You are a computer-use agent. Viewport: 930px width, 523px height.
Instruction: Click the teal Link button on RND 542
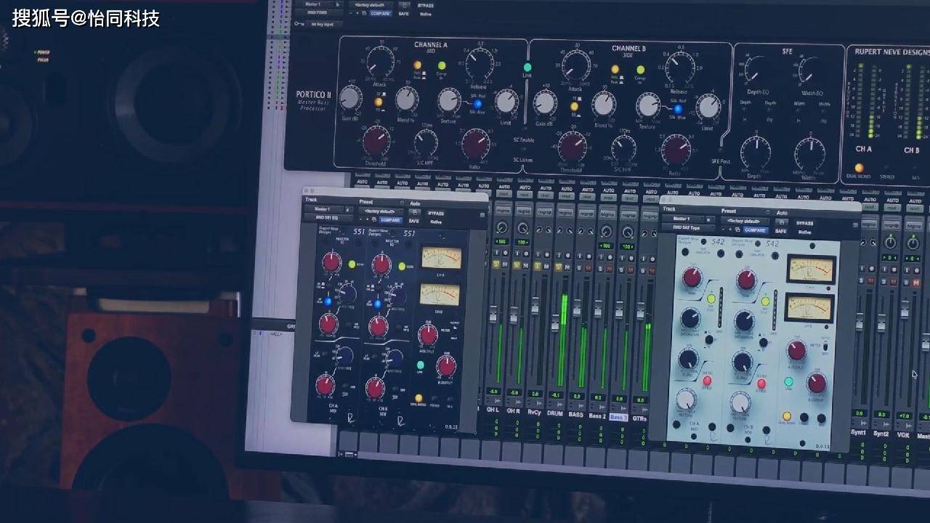click(789, 381)
